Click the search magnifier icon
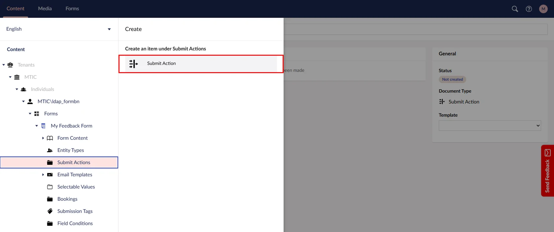554x232 pixels. pos(515,9)
